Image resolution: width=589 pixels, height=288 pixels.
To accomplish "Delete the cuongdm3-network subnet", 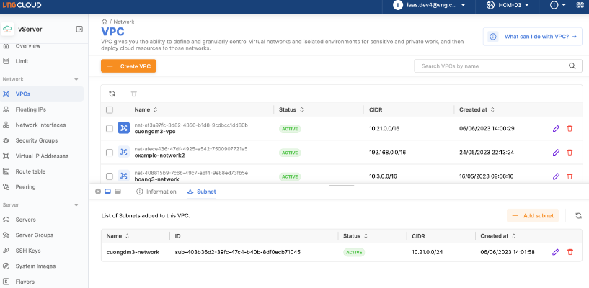I will [570, 252].
